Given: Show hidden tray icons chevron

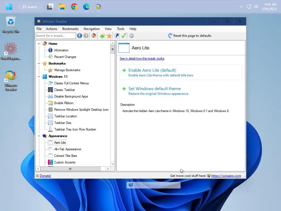Looking at the screenshot, I should 241,7.
